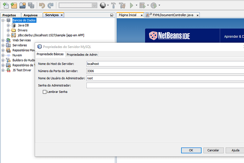The height and width of the screenshot is (163, 244).
Task: Collapse the Bancos de Dados tree node
Action: coord(3,20)
